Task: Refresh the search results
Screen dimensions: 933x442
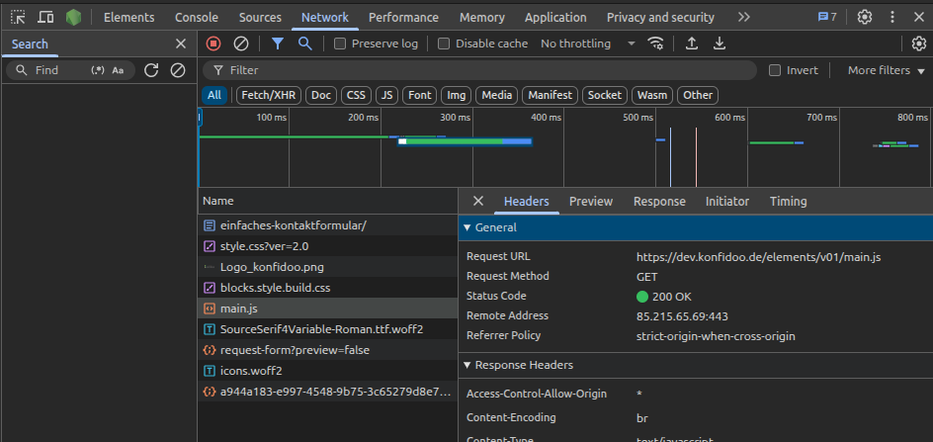Action: coord(151,70)
